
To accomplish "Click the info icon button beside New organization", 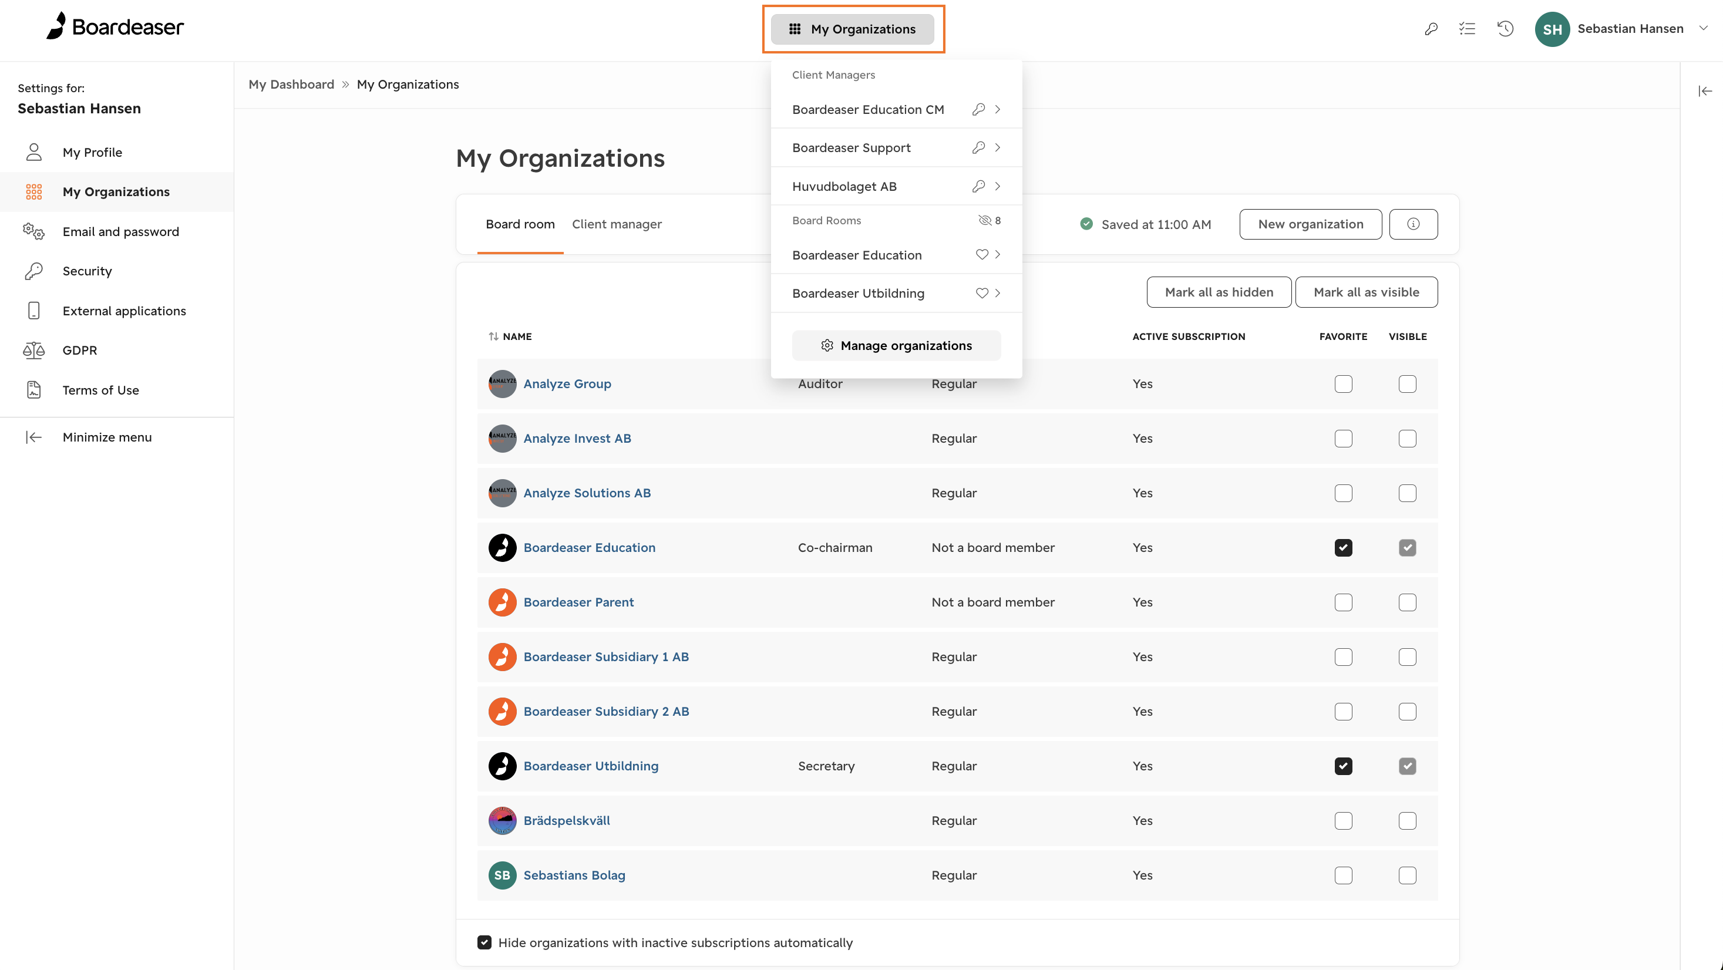I will point(1413,224).
